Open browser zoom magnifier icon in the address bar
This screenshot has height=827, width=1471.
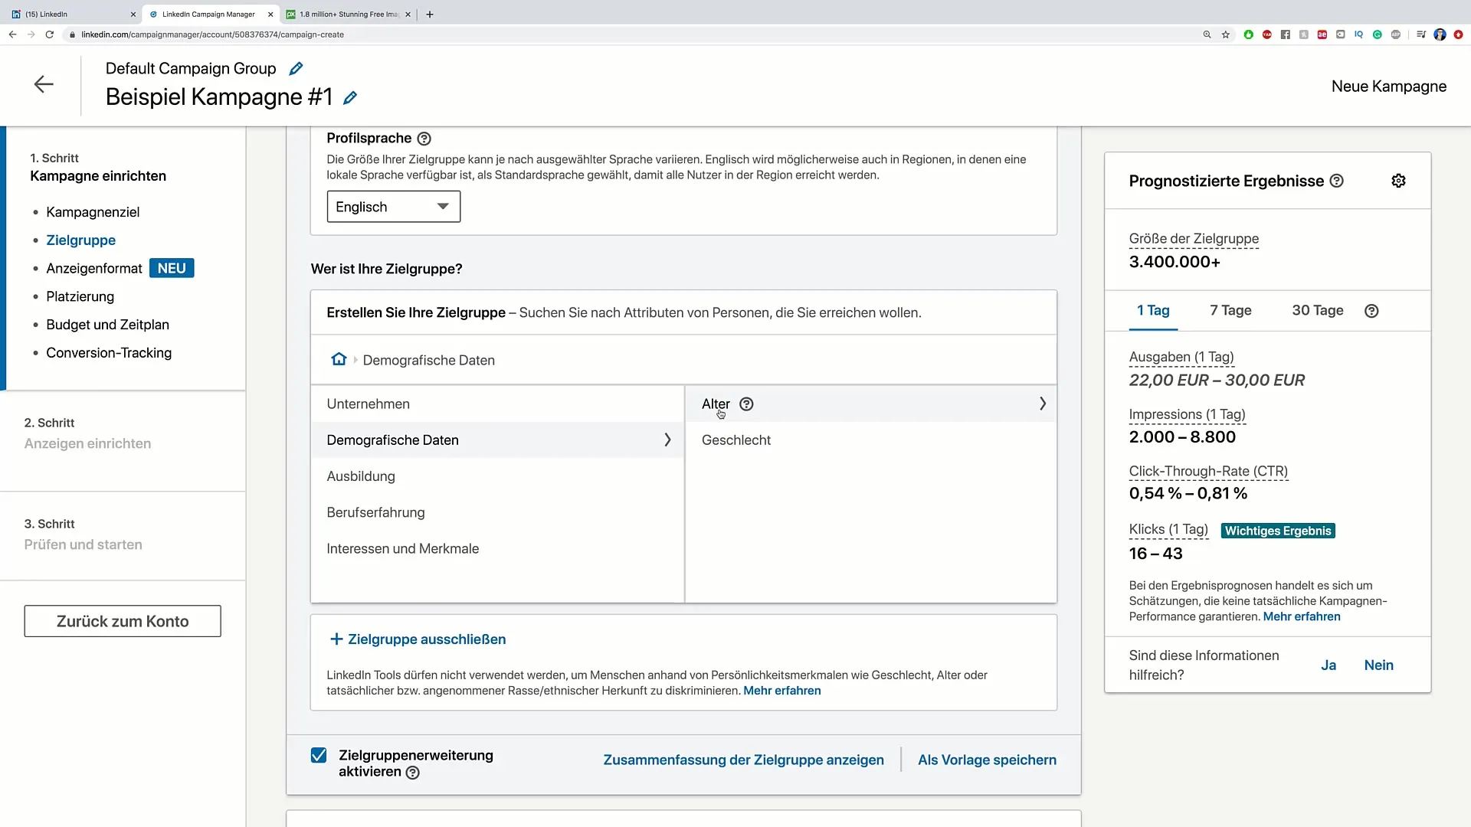[1207, 34]
